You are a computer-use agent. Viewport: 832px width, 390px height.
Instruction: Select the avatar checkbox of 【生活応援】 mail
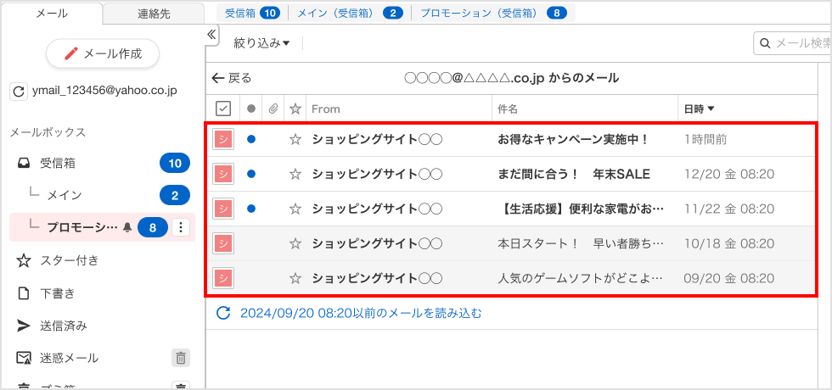point(223,209)
